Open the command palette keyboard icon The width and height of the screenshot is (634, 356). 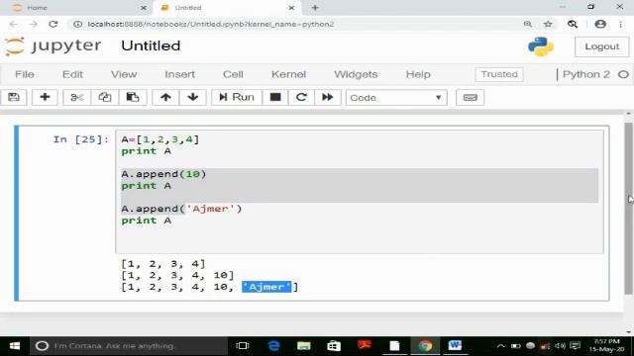(x=470, y=97)
